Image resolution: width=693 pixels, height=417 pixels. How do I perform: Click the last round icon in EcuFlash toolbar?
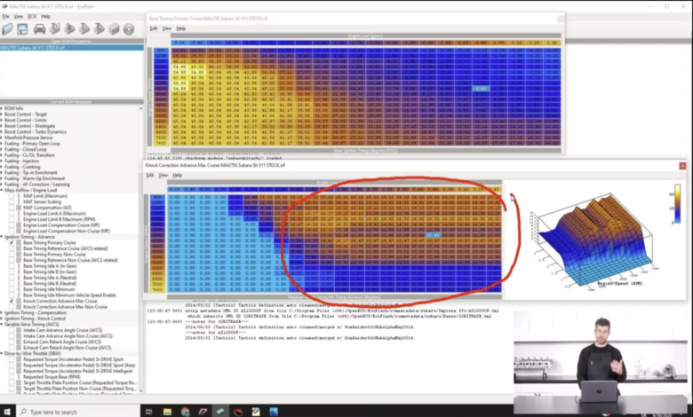coord(129,29)
